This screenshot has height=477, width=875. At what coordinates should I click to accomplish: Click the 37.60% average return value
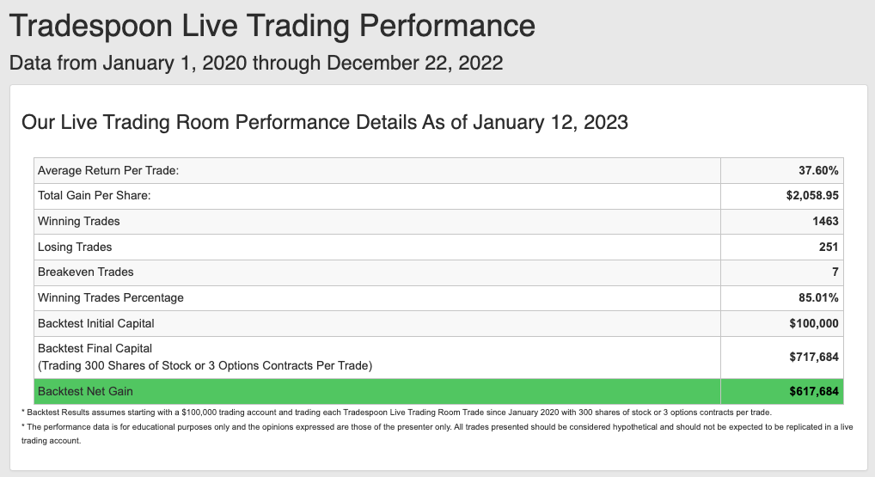click(818, 170)
